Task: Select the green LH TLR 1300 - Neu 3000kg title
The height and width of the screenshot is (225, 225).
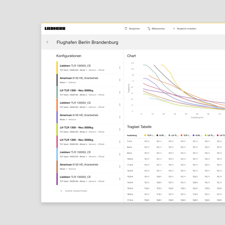Action: click(x=76, y=90)
